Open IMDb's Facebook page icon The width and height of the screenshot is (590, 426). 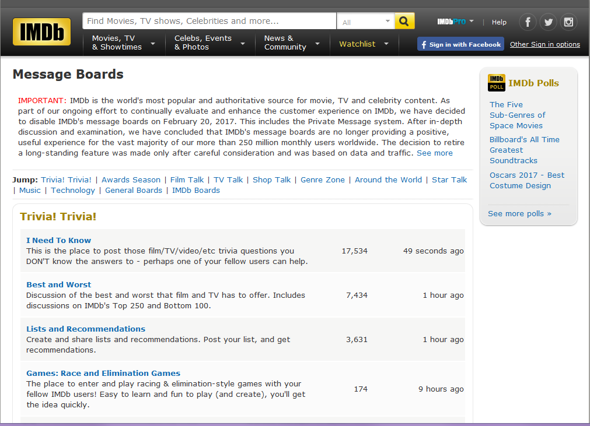528,22
